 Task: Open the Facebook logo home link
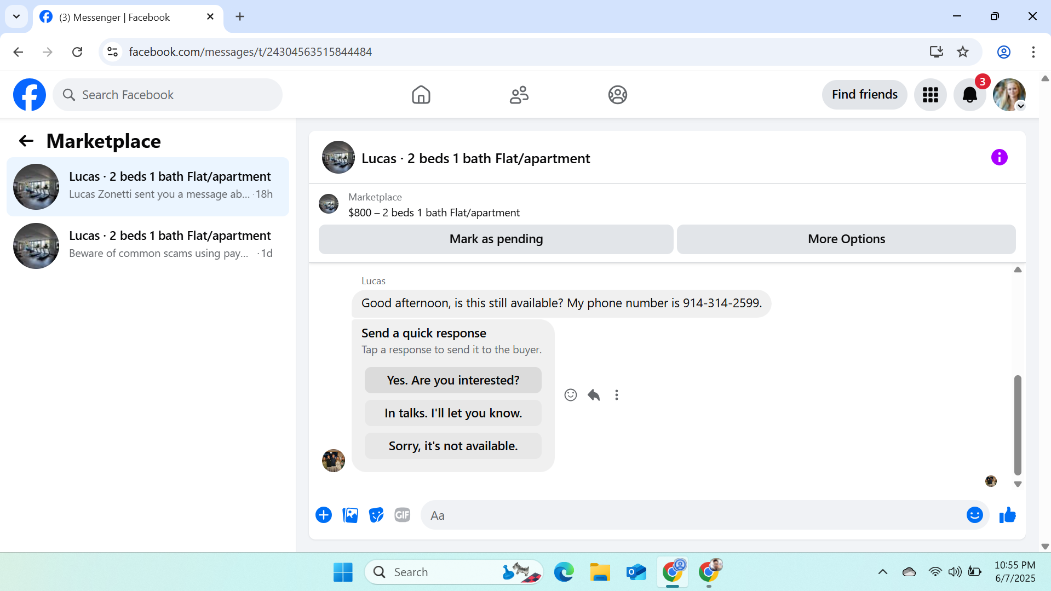pyautogui.click(x=30, y=95)
